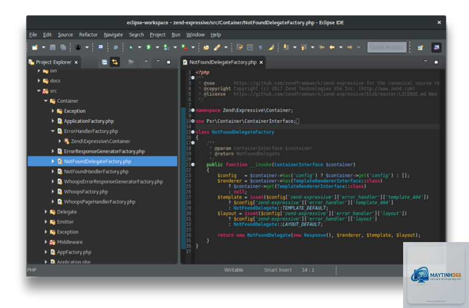
Task: Close the NotFoundDelegateFactory.php editor tab
Action: point(261,62)
